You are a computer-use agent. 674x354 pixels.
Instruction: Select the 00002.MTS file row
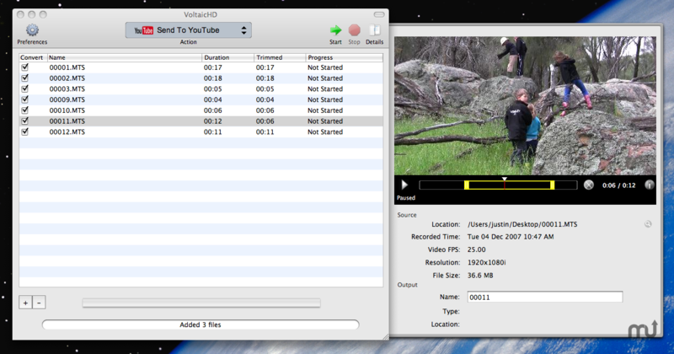tap(201, 78)
